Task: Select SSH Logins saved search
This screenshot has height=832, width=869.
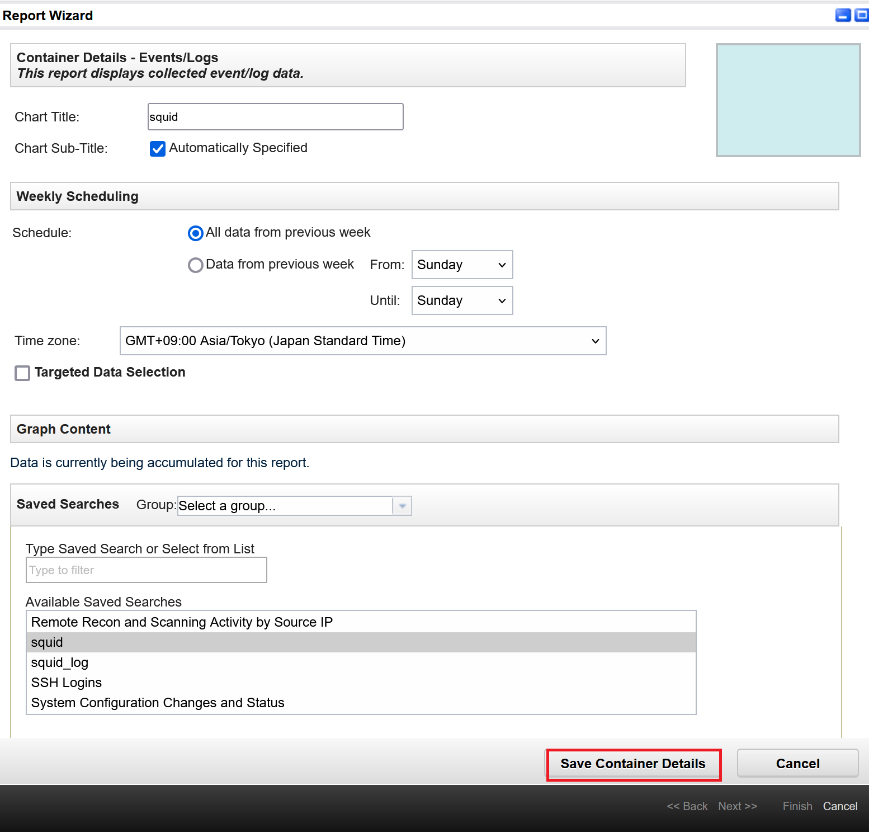Action: [361, 683]
